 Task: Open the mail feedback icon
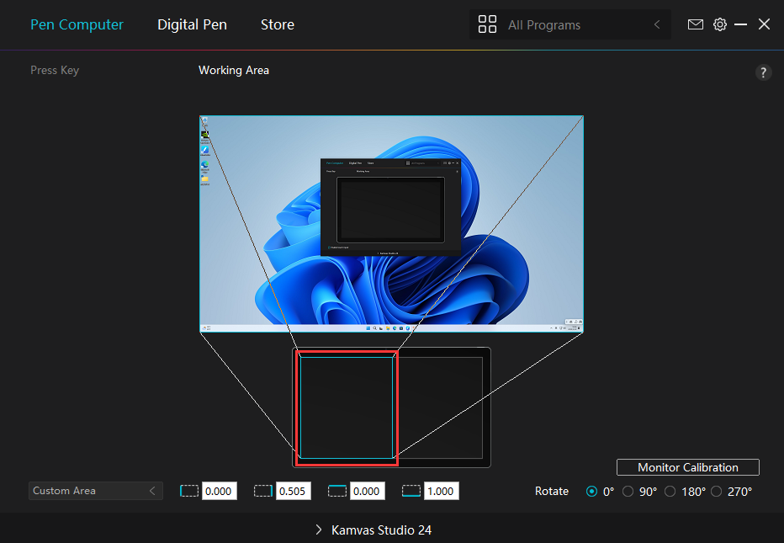pos(695,24)
